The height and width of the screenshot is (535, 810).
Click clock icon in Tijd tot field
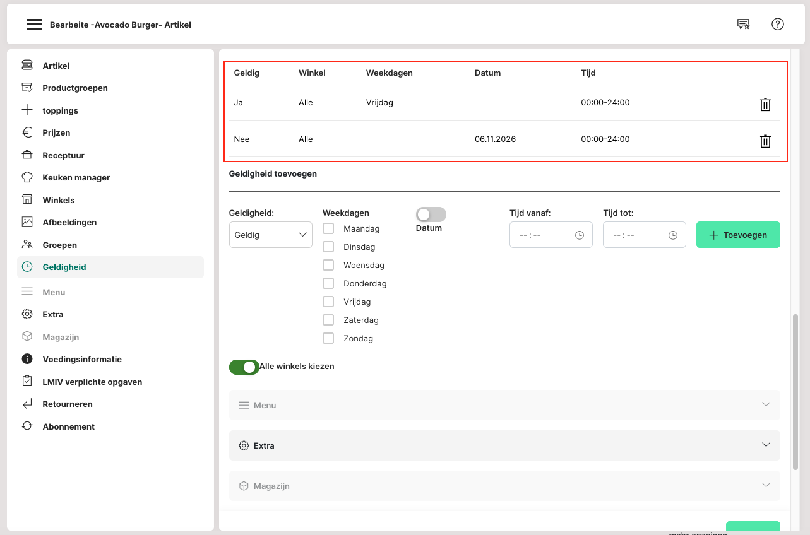click(673, 235)
